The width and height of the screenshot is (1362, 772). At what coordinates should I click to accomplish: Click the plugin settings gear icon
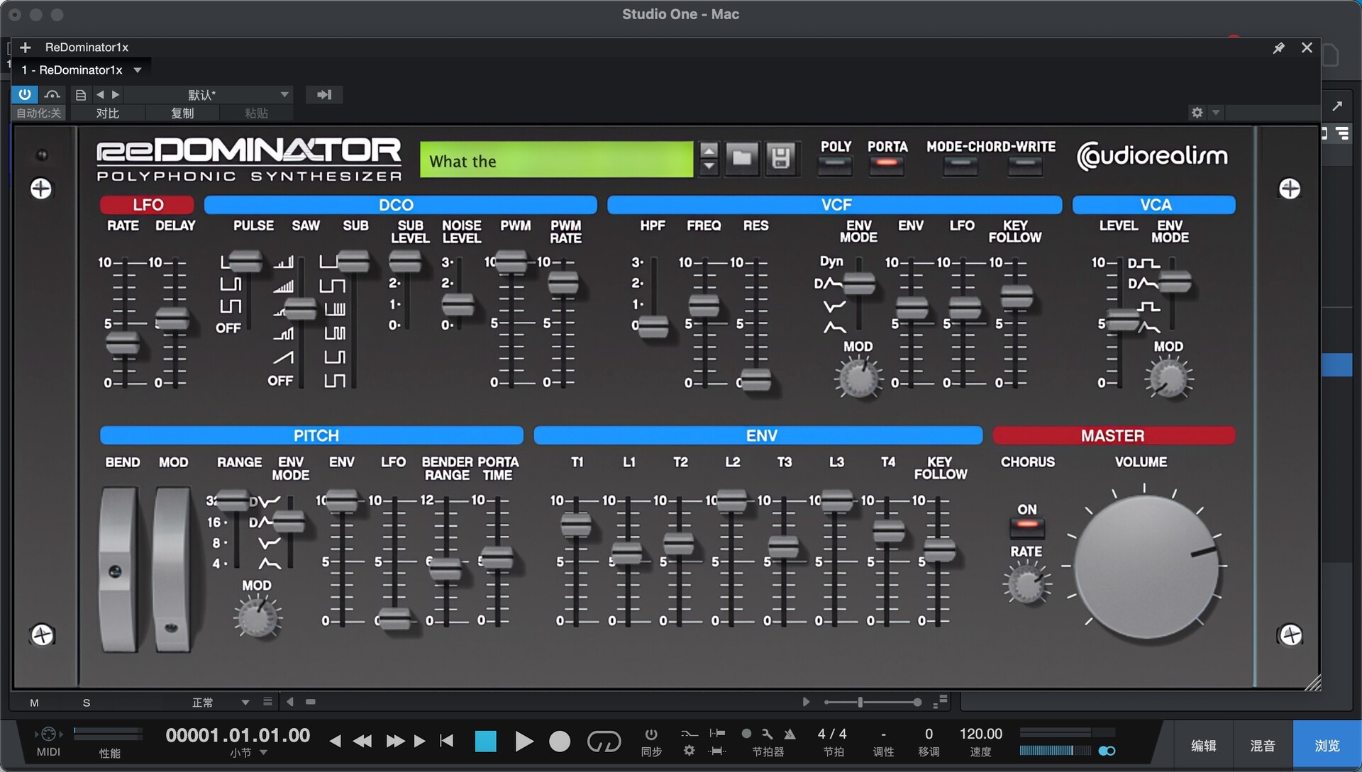[1197, 113]
